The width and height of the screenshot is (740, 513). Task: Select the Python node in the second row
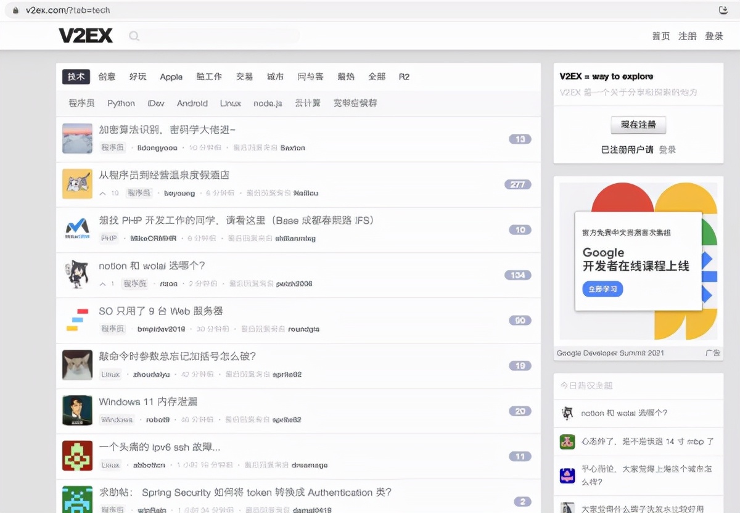pyautogui.click(x=121, y=103)
